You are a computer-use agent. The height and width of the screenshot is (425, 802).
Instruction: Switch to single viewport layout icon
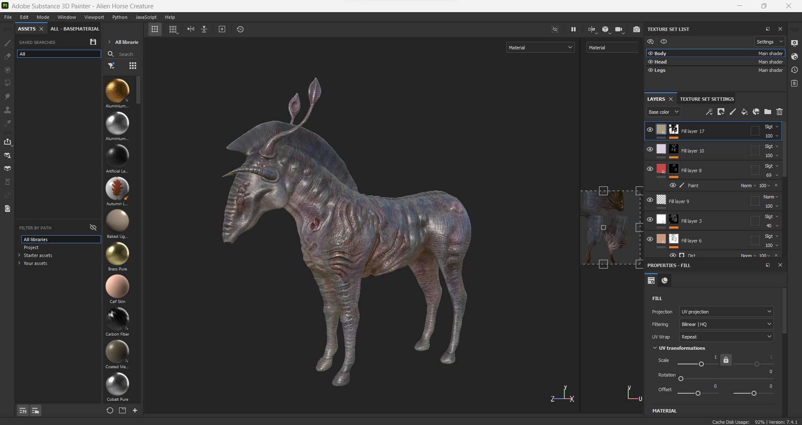pos(155,29)
